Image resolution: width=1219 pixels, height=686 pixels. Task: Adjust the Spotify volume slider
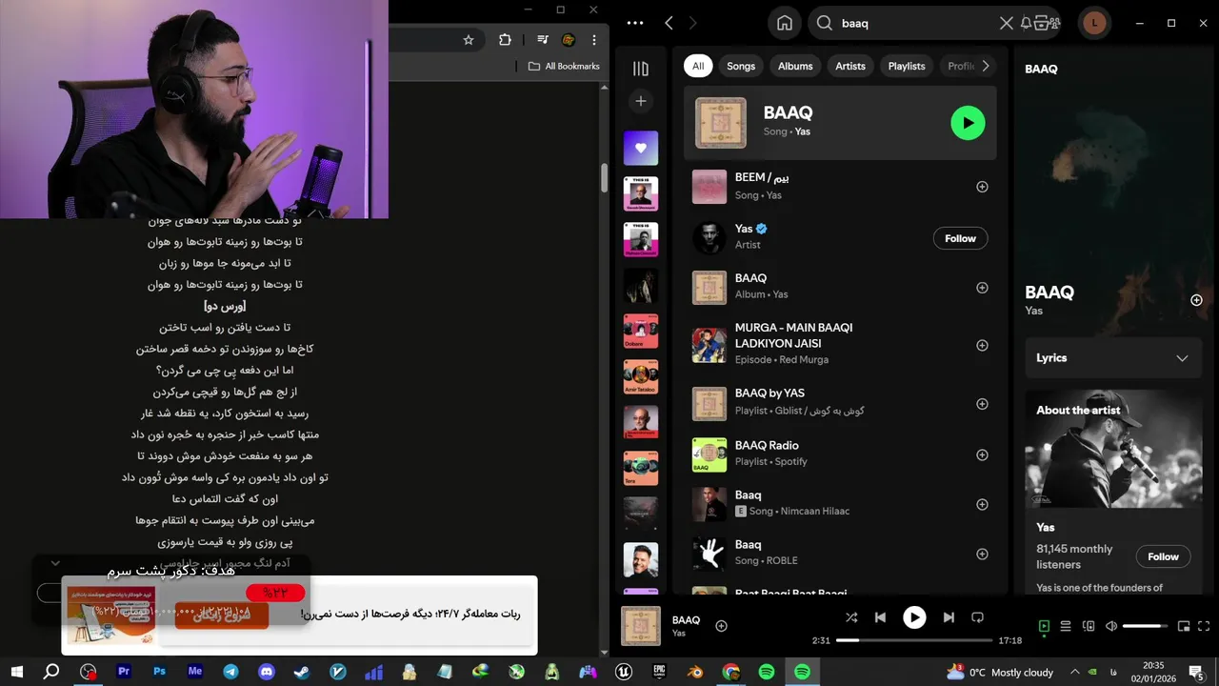1145,626
